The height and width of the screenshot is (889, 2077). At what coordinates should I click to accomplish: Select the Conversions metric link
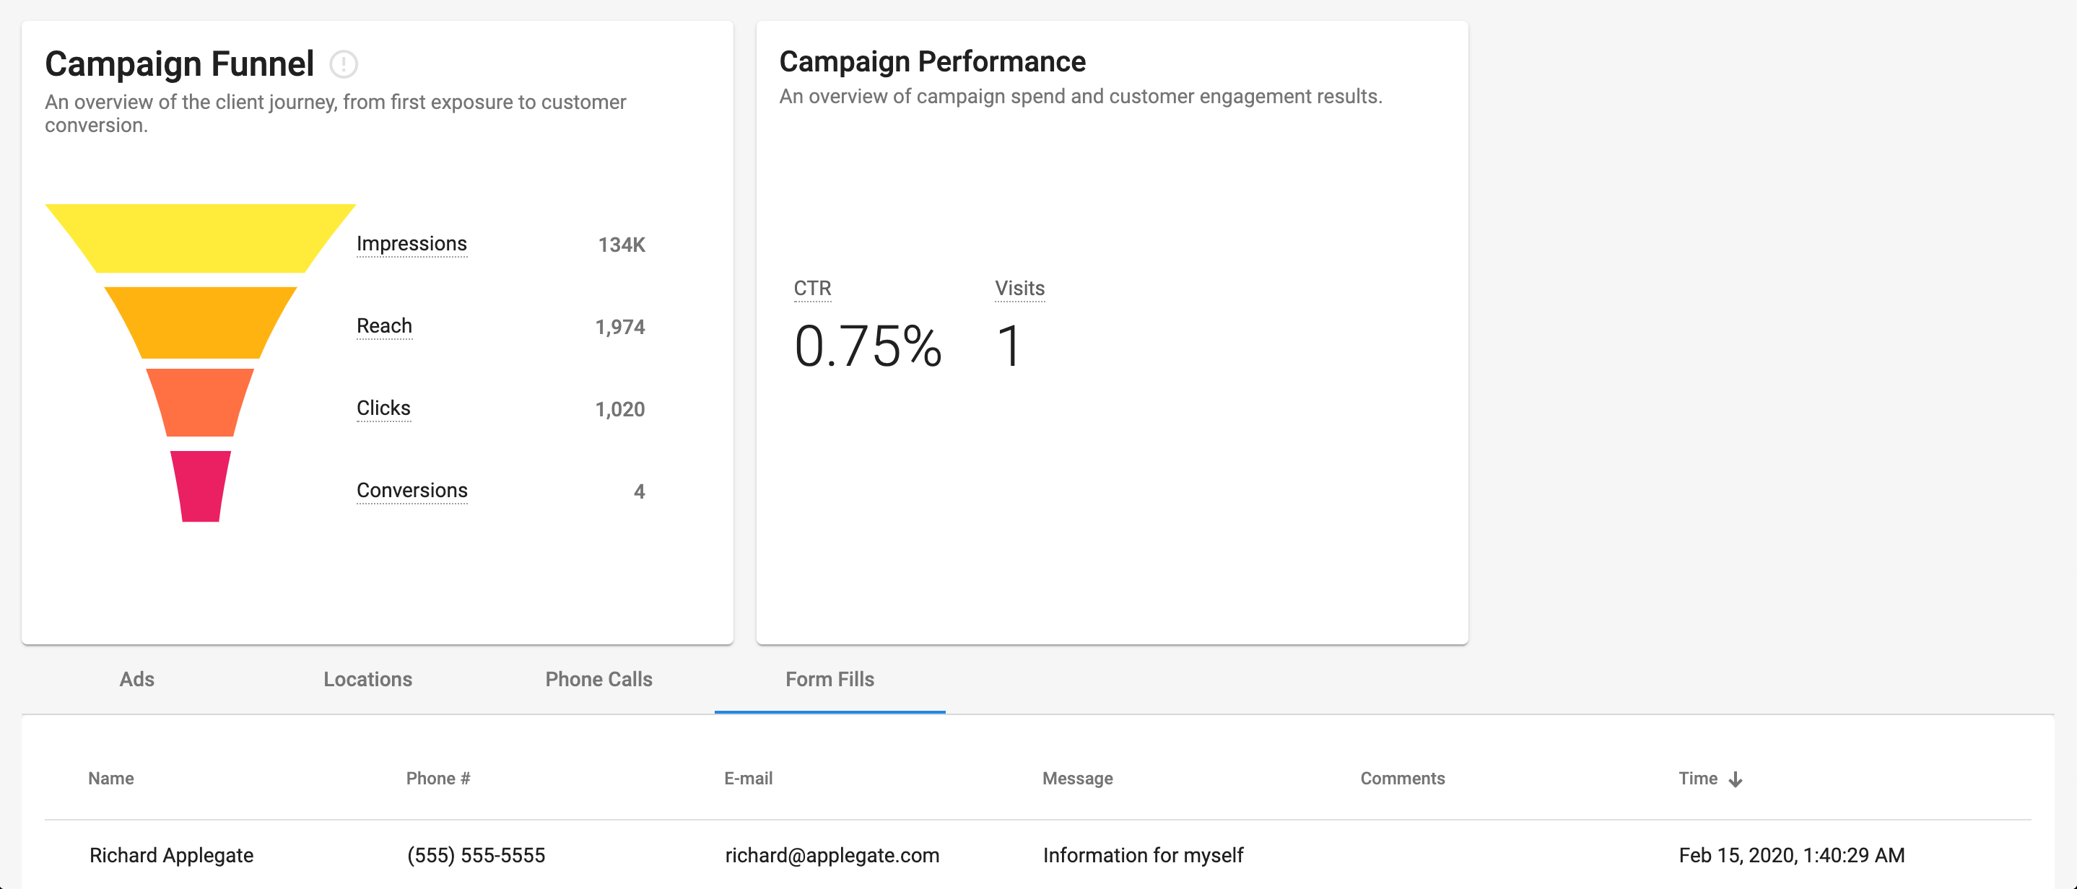click(412, 490)
